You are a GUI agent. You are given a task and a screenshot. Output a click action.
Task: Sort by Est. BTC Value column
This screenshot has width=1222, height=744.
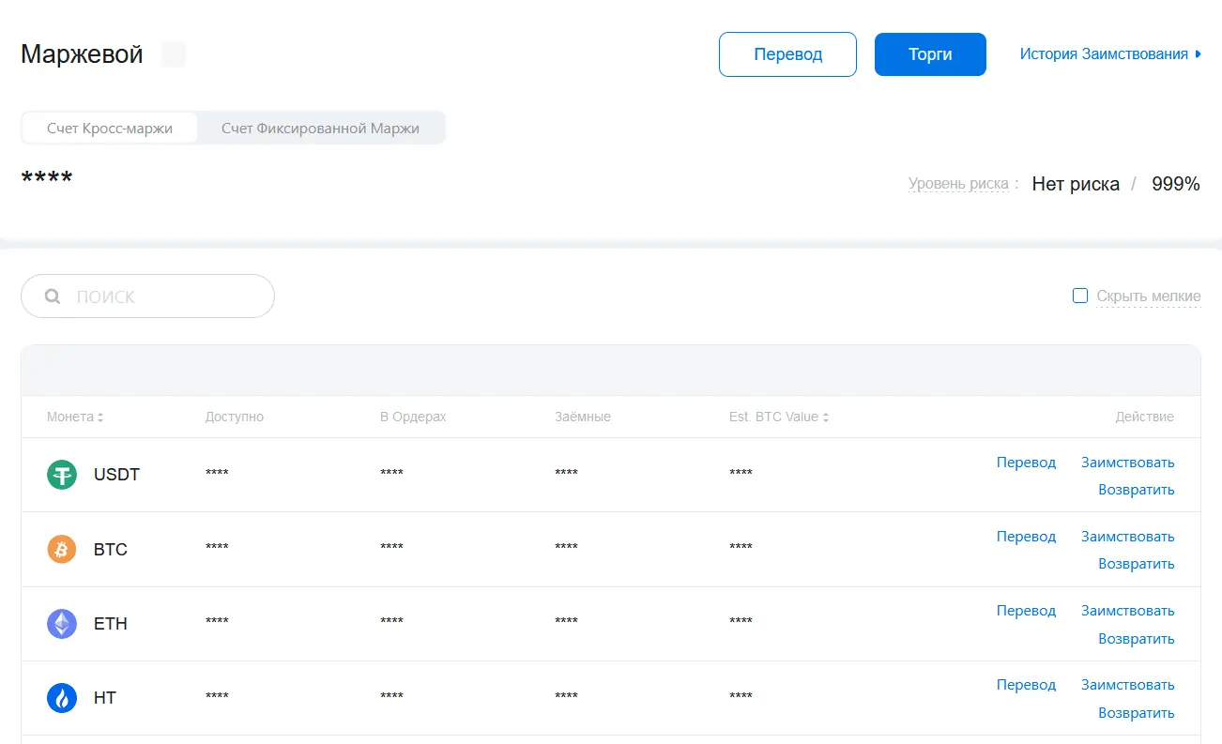826,418
